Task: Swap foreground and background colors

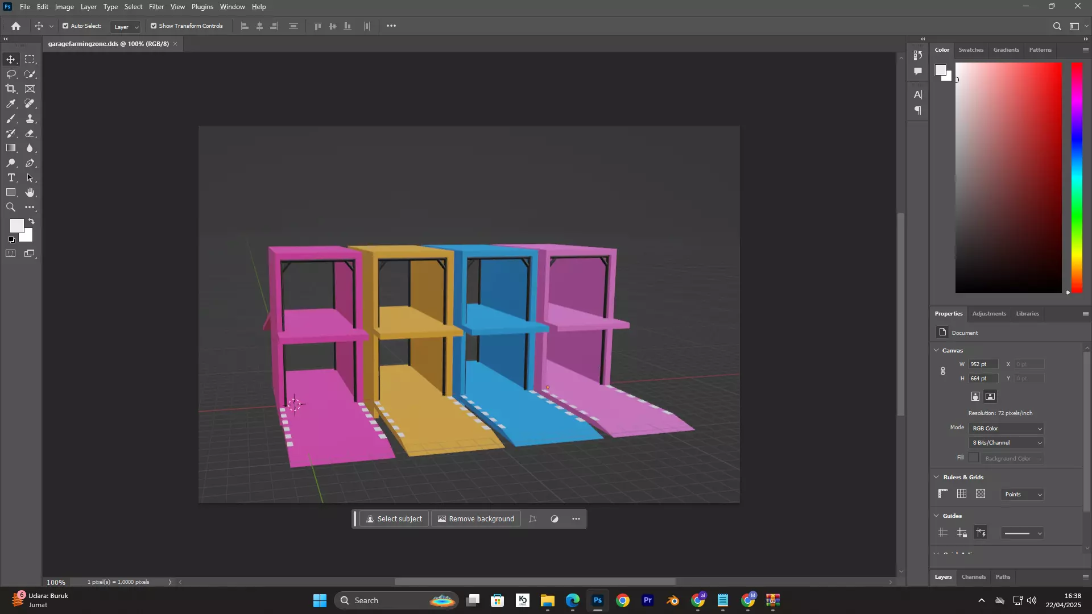Action: coord(32,222)
